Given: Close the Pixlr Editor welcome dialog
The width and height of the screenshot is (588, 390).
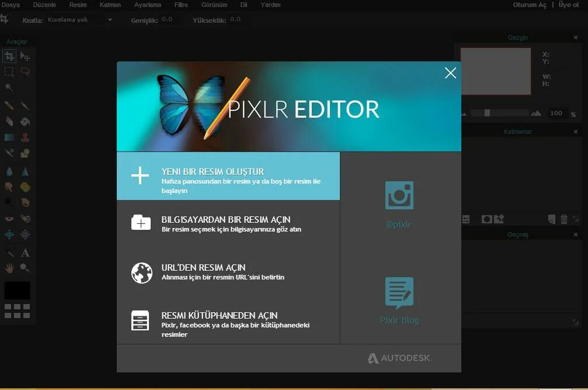Looking at the screenshot, I should 450,73.
